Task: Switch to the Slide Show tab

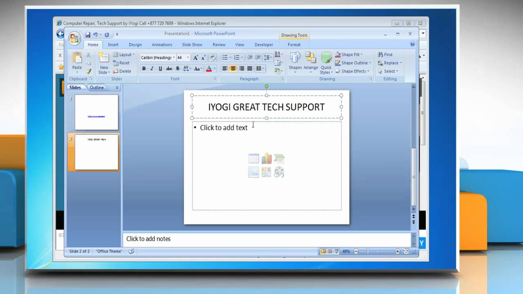Action: pos(192,45)
